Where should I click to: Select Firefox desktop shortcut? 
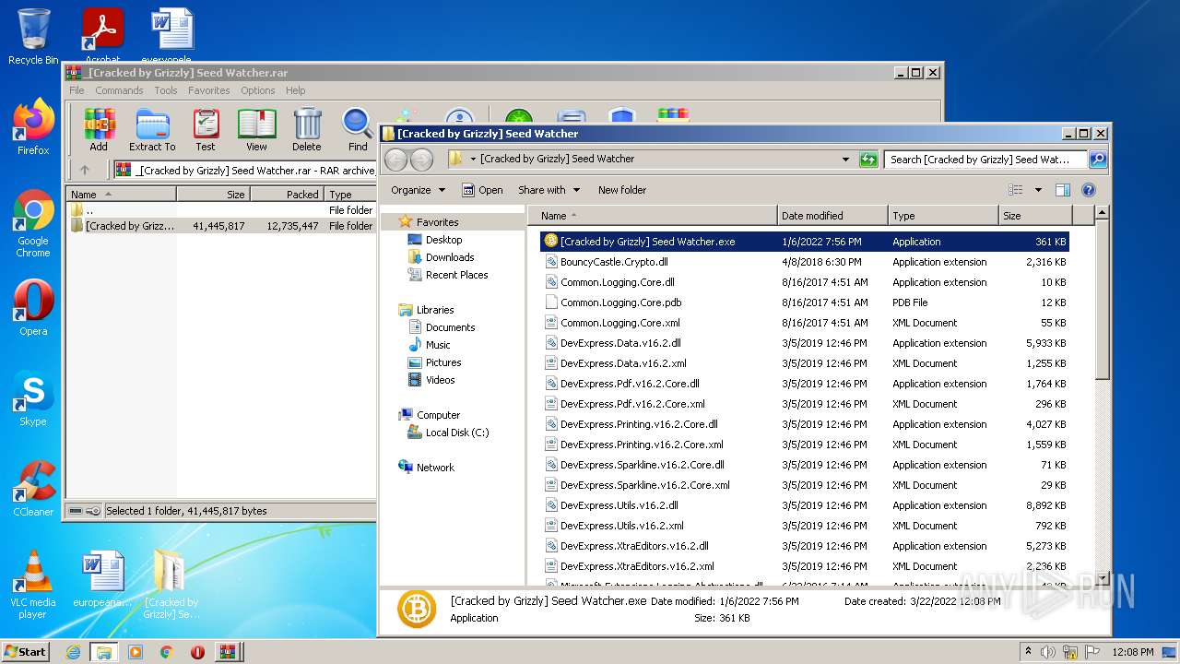[33, 127]
